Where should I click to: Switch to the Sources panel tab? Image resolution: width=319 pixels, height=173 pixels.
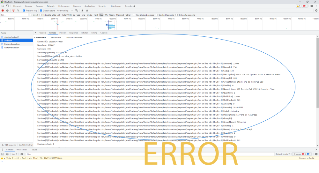point(40,6)
